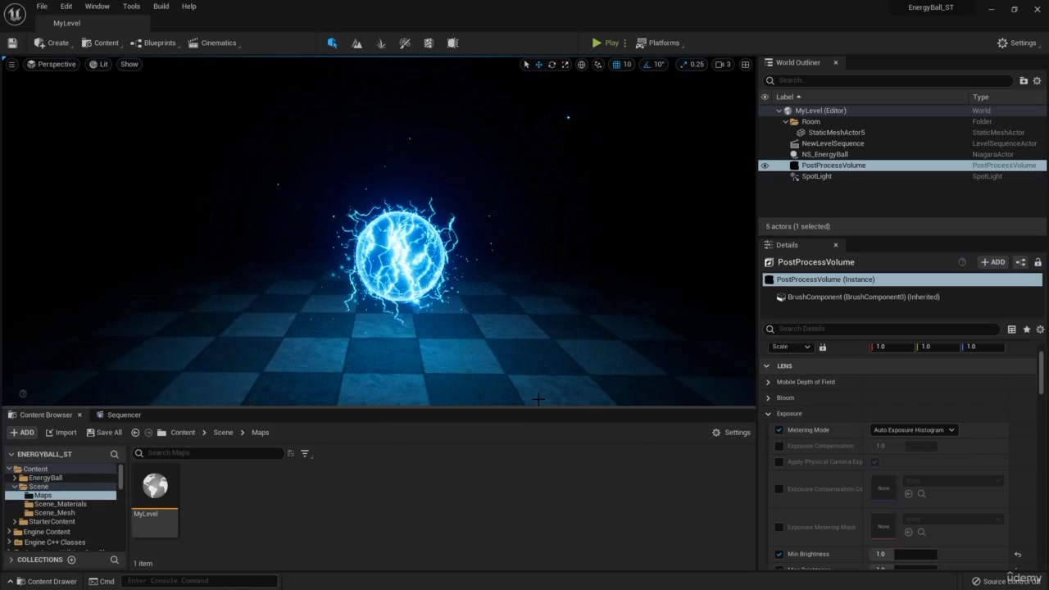Click the Save current level icon
The width and height of the screenshot is (1049, 590).
click(12, 43)
